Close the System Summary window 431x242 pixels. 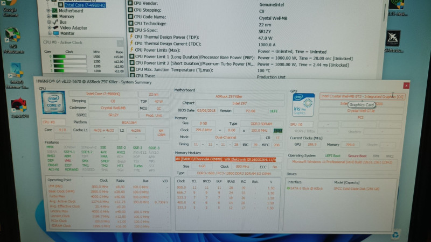click(x=406, y=86)
